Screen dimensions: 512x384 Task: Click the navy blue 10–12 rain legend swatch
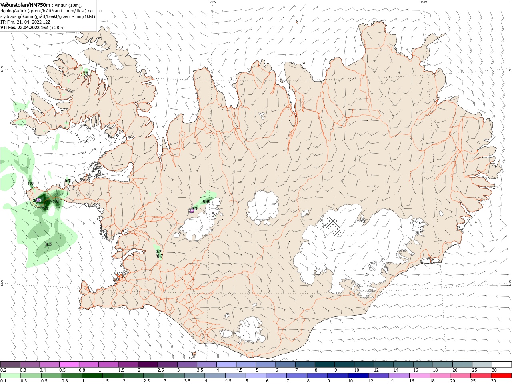pyautogui.click(x=358, y=376)
